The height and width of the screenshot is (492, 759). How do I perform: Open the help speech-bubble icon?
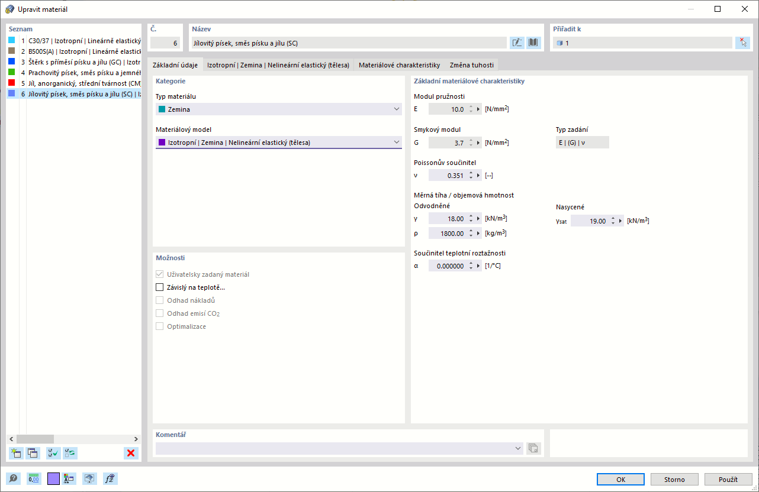click(x=13, y=478)
